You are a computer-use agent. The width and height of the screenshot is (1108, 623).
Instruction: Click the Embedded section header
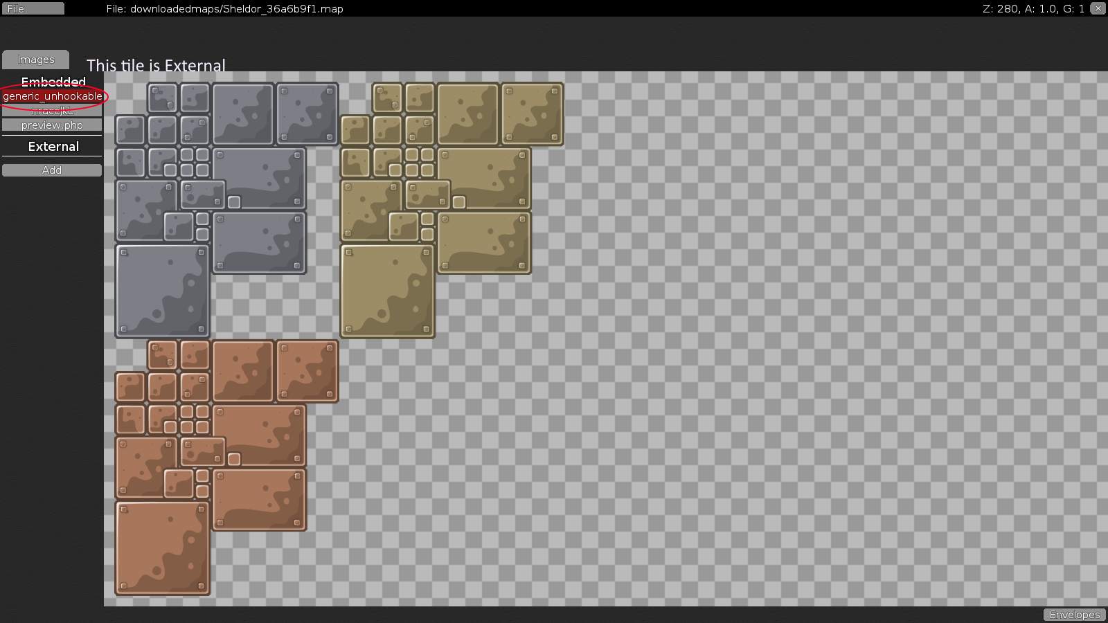click(53, 82)
